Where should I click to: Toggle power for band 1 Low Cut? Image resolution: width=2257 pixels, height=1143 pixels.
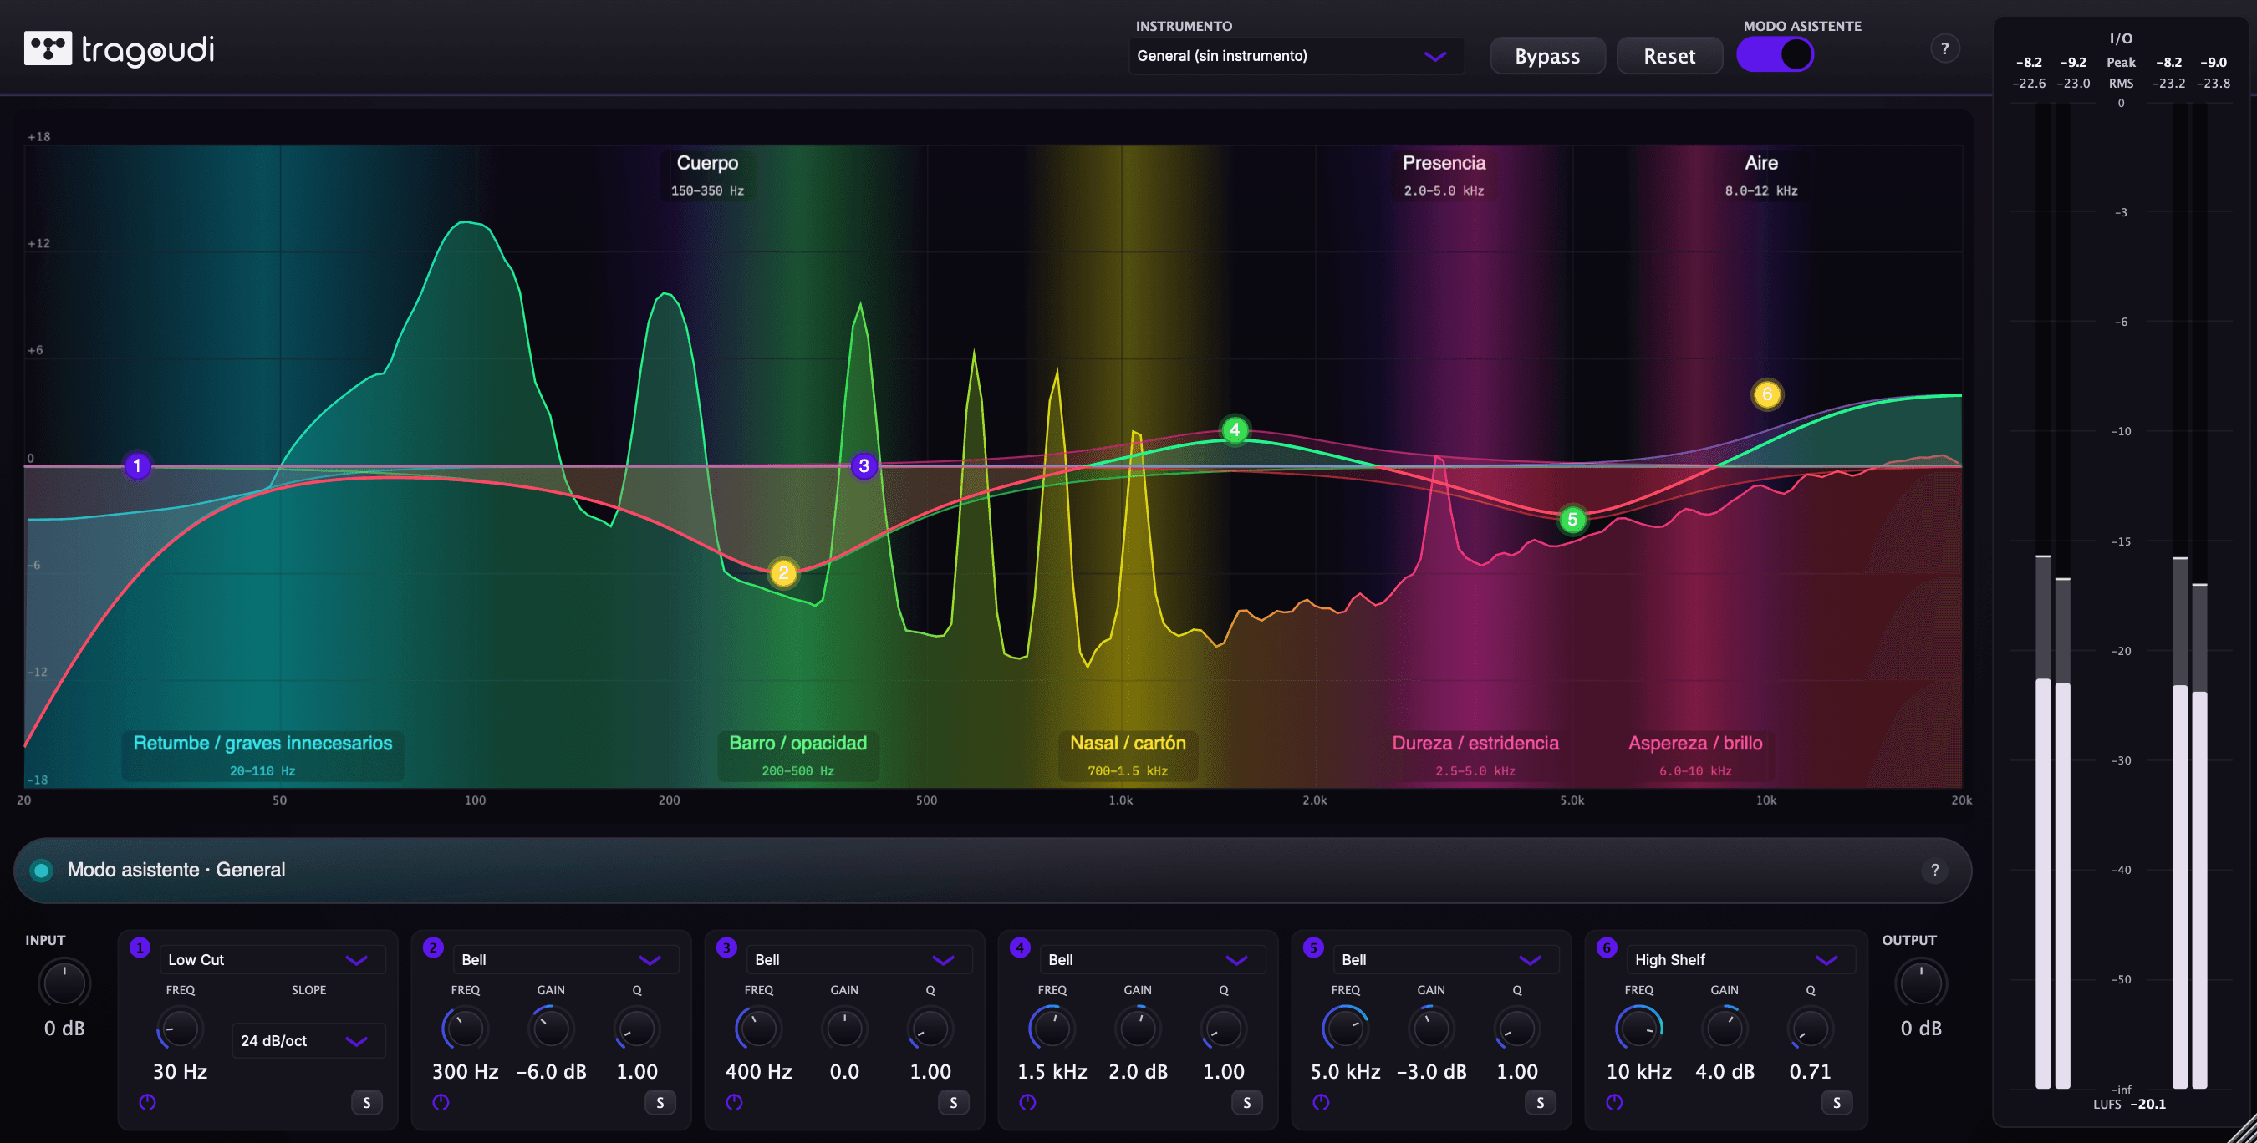pyautogui.click(x=147, y=1102)
